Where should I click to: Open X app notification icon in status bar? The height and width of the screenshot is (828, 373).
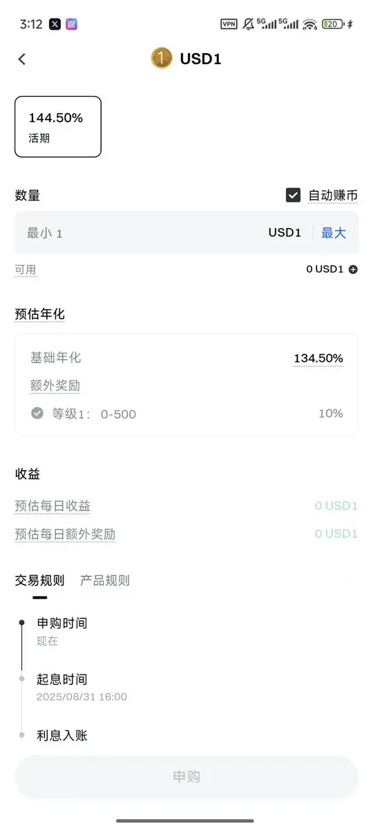pos(55,24)
